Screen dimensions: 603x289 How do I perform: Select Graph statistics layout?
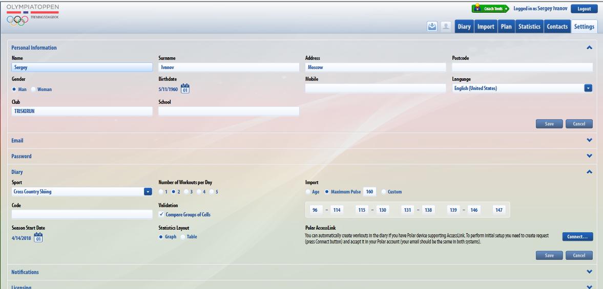(161, 237)
